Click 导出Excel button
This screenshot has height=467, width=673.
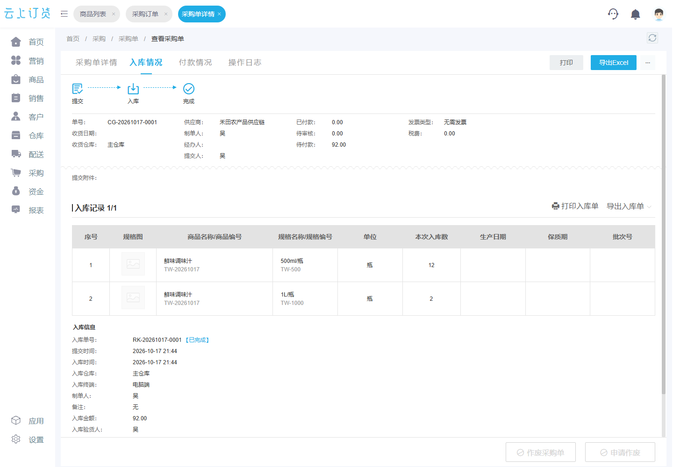(x=614, y=63)
